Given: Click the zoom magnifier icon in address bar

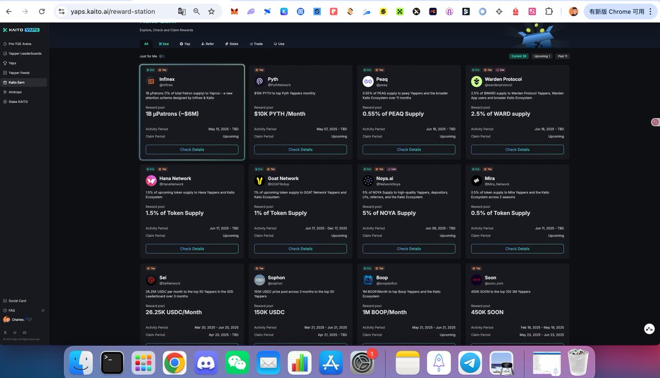Looking at the screenshot, I should pos(197,12).
